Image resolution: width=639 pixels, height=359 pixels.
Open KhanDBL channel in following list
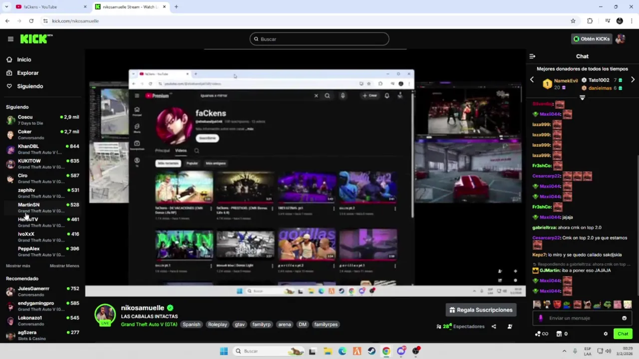coord(42,149)
